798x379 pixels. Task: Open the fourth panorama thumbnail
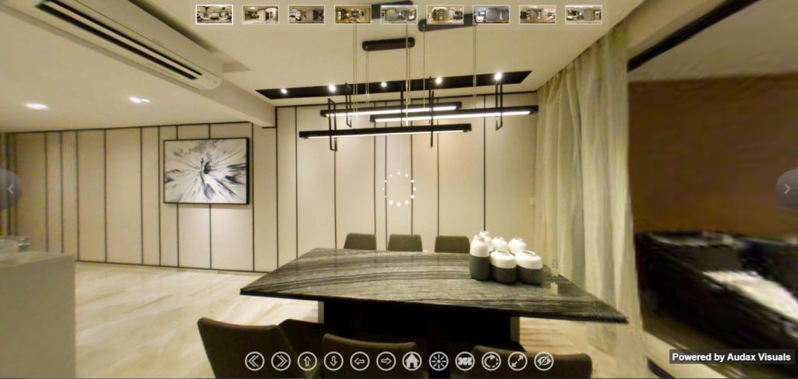(x=353, y=14)
